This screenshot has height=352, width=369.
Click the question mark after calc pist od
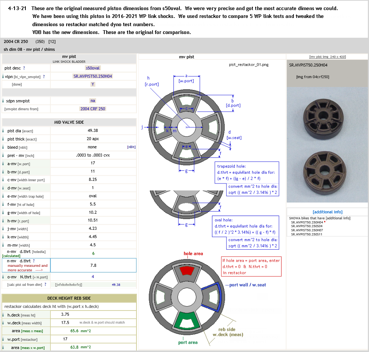pyautogui.click(x=45, y=284)
